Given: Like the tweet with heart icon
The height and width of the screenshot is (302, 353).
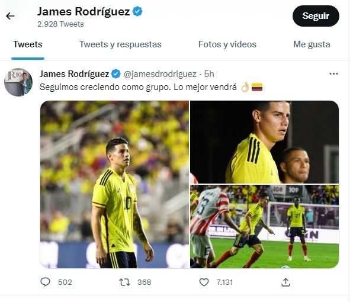Looking at the screenshot, I should point(204,282).
